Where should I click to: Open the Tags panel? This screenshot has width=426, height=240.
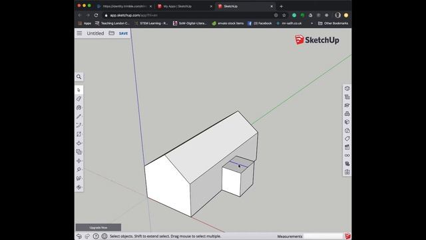click(x=347, y=139)
